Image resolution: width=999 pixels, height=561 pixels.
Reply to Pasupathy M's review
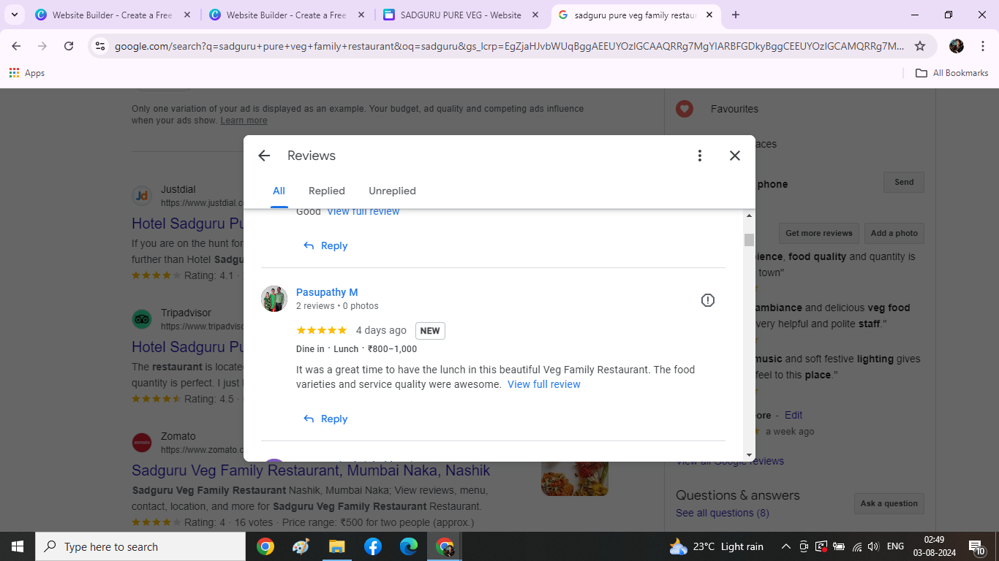tap(325, 419)
